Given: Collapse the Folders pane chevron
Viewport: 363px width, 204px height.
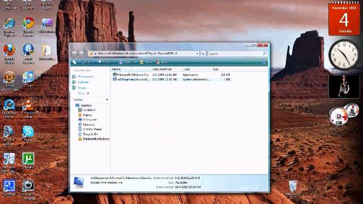Looking at the screenshot, I should point(107,100).
